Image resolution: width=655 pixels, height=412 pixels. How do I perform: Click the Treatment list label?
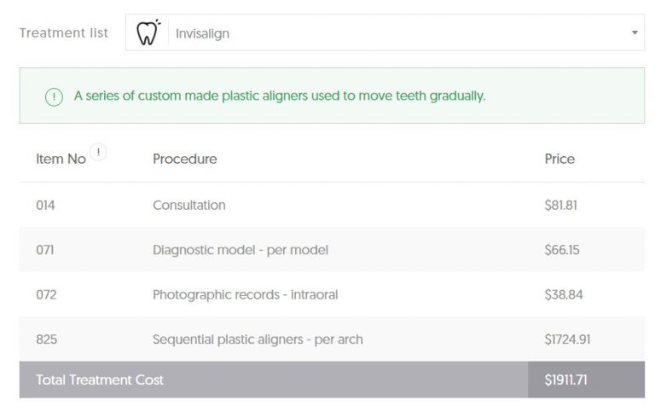63,33
